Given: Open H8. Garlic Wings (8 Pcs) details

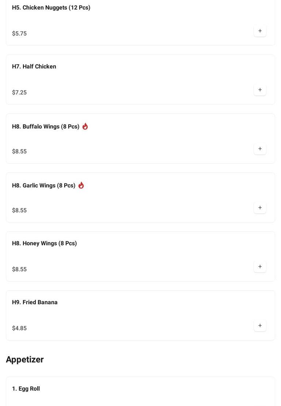Looking at the screenshot, I should (x=44, y=186).
